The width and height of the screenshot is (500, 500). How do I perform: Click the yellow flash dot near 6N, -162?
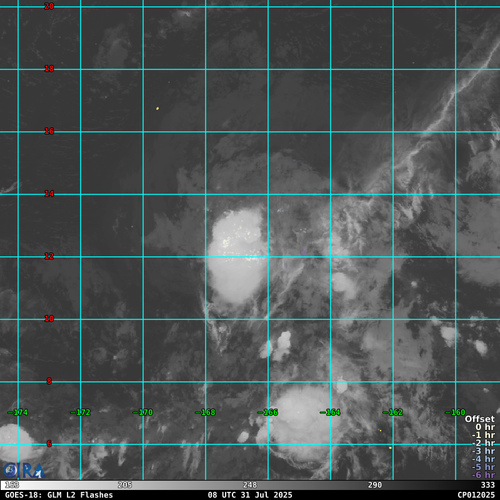tap(390, 447)
